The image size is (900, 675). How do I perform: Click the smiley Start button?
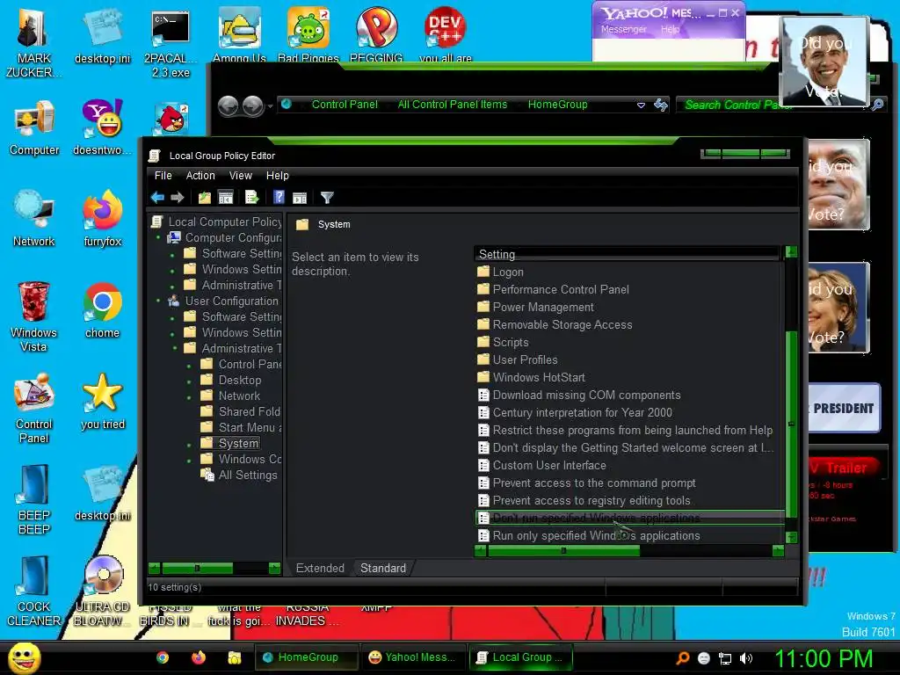pos(24,658)
